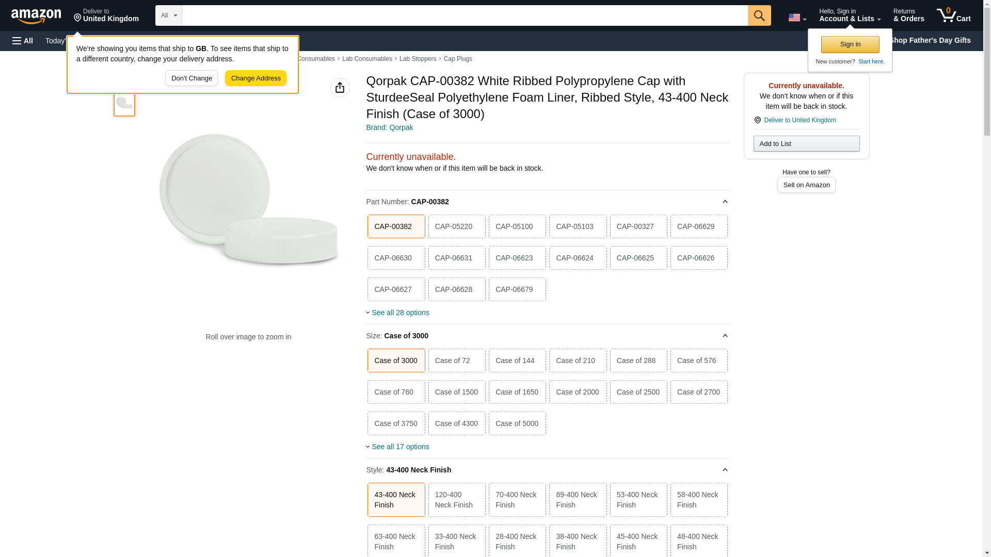This screenshot has width=991, height=557.
Task: Select the CAP-05220 part number option
Action: tap(456, 226)
